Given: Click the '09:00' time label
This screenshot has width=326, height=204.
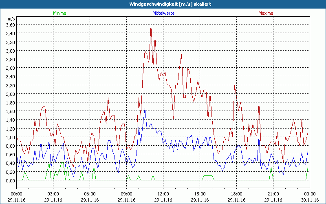Looking at the screenshot, I should click(126, 194).
